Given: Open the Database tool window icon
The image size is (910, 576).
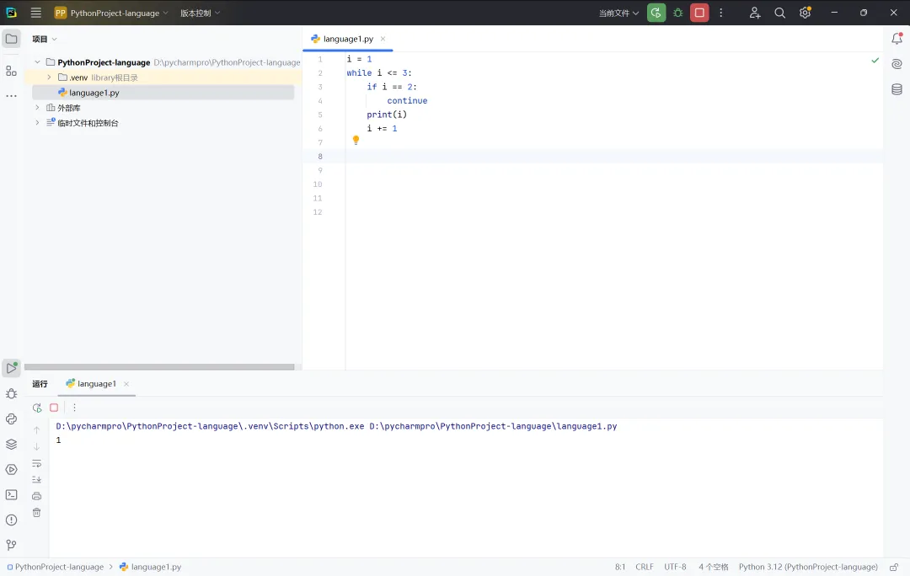Looking at the screenshot, I should 897,89.
